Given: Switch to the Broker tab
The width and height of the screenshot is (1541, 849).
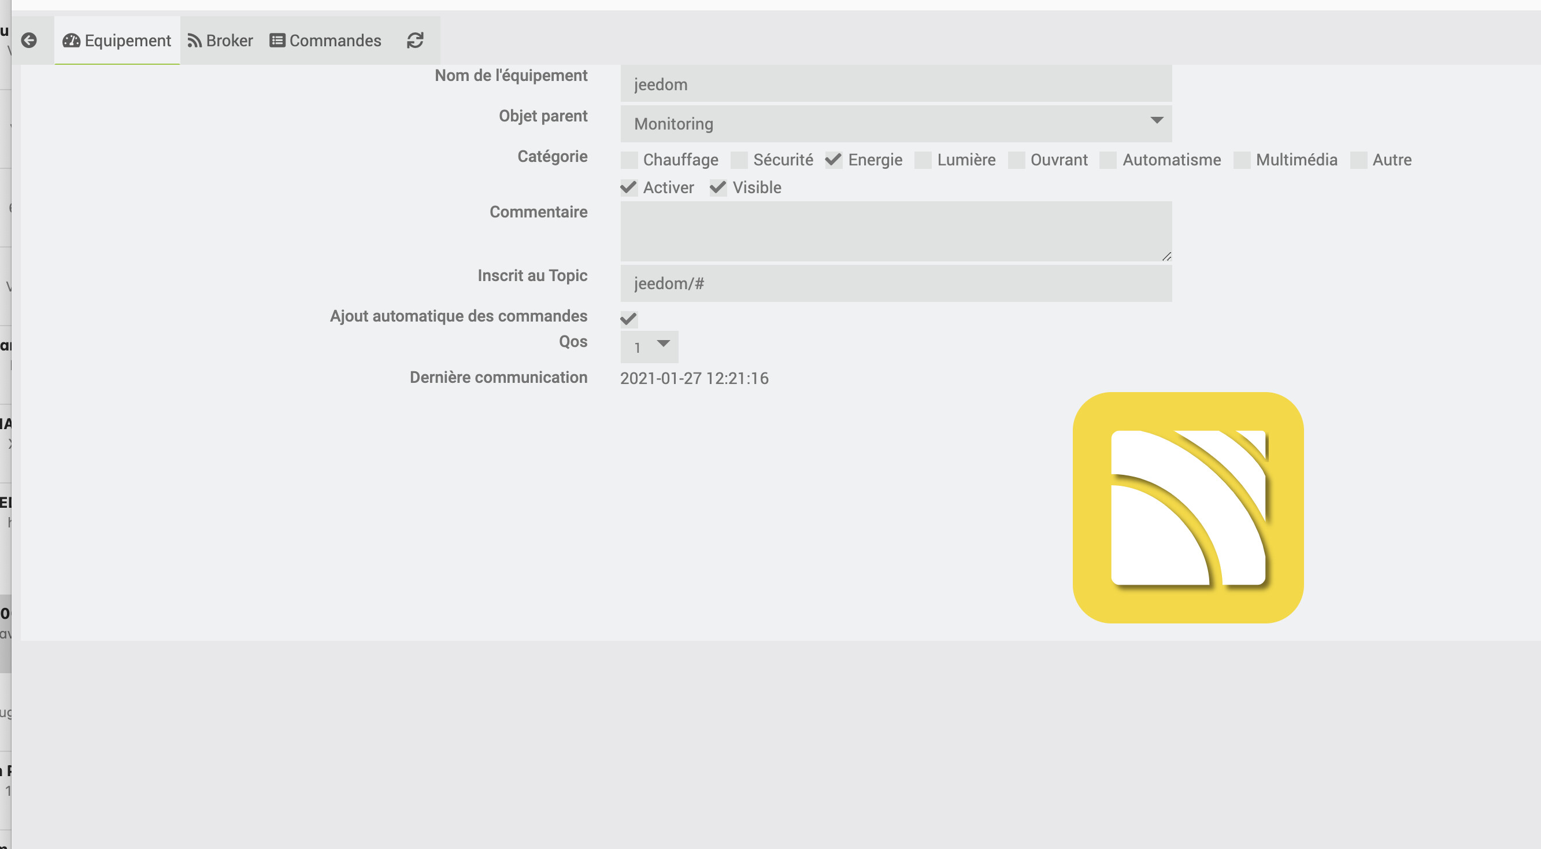Looking at the screenshot, I should (220, 40).
